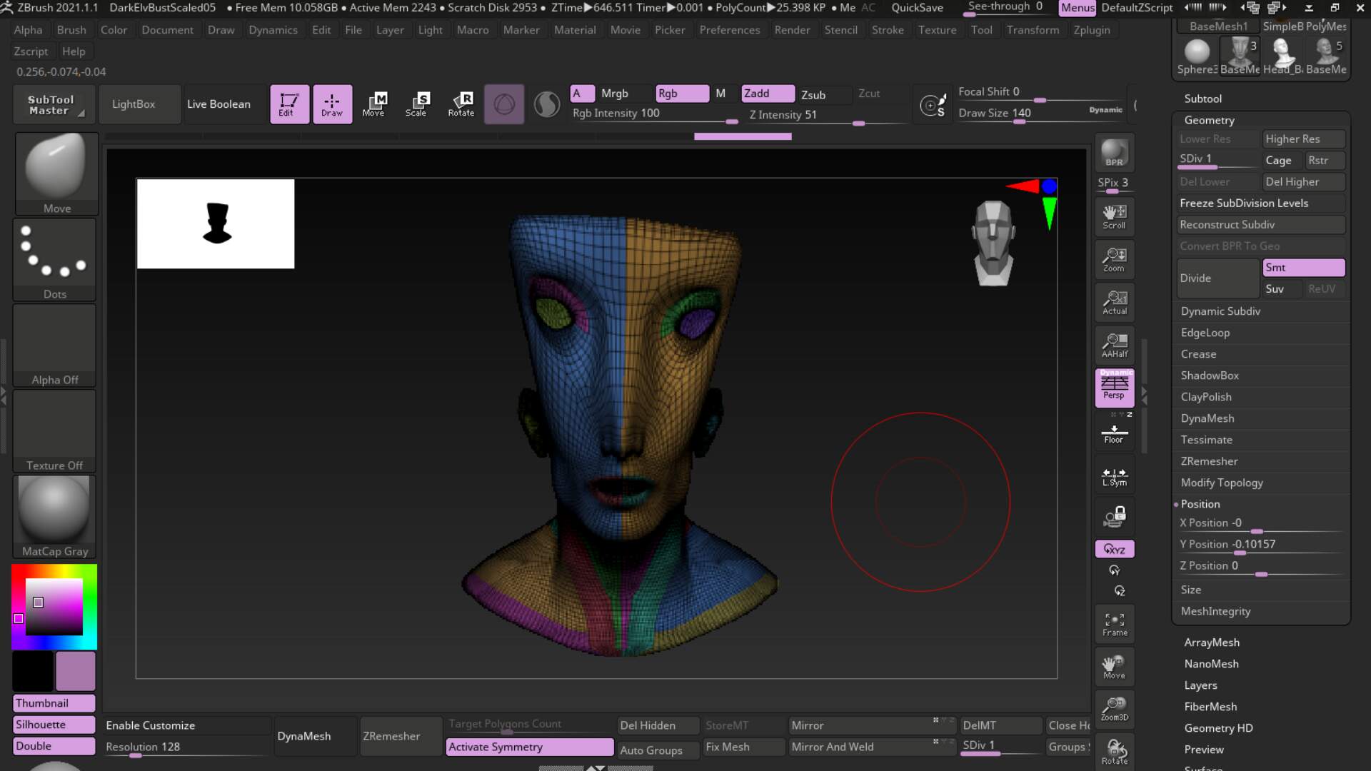Open the Zplugin menu
The height and width of the screenshot is (771, 1371).
click(x=1091, y=30)
